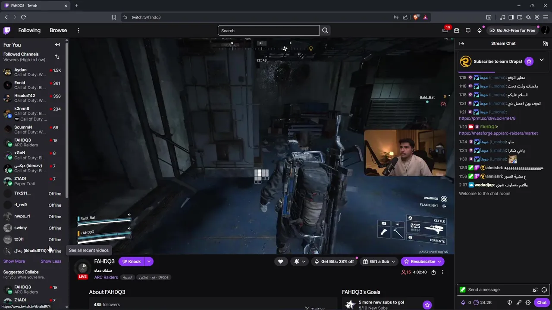Open the Brave Rewards triangle icon
Viewport: 552px width, 310px height.
[x=425, y=17]
